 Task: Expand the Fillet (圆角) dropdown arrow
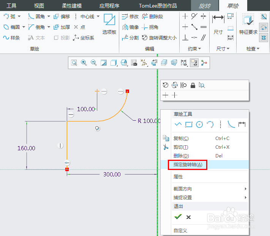[x=49, y=17]
